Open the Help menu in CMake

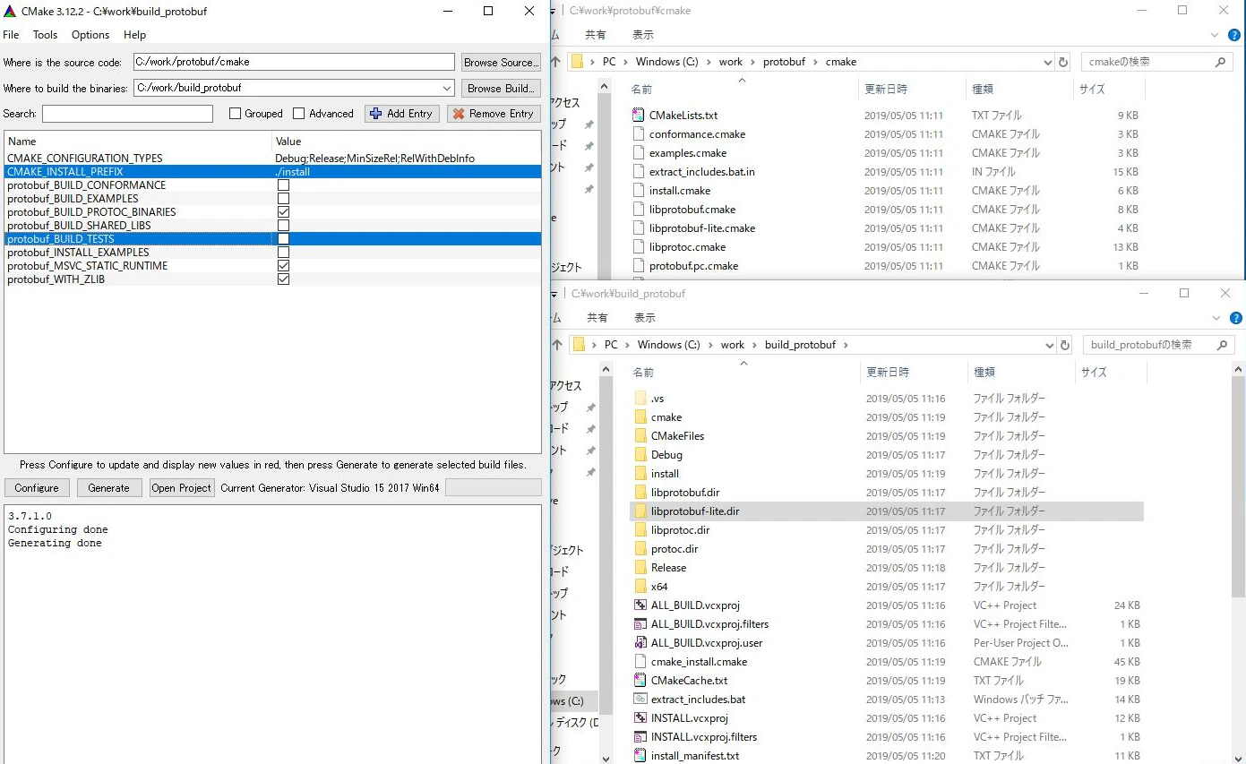point(135,35)
